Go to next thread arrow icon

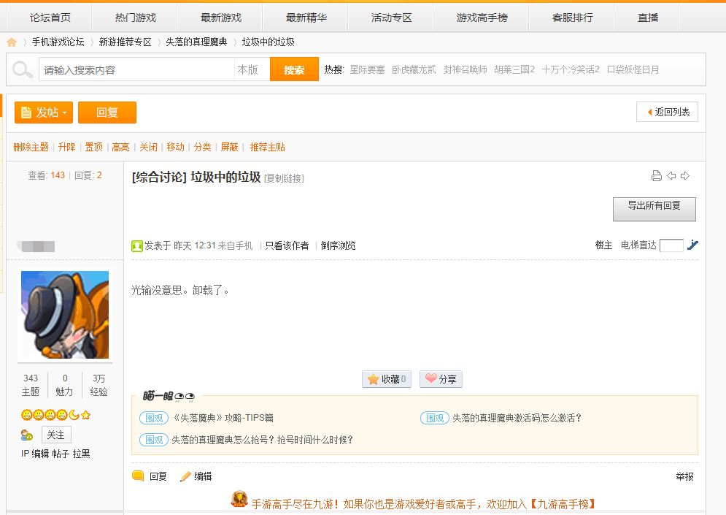click(685, 175)
